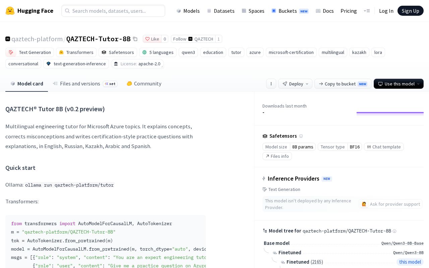
Task: Click the kazakh tag
Action: click(359, 52)
